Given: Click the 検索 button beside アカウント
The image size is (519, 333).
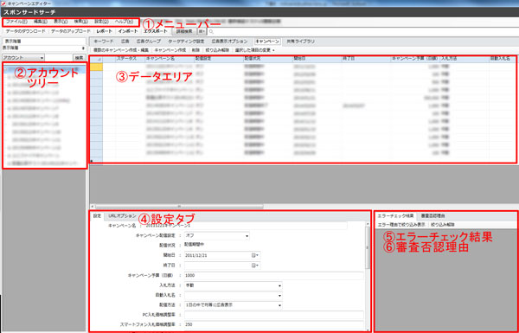Looking at the screenshot, I should pos(79,58).
